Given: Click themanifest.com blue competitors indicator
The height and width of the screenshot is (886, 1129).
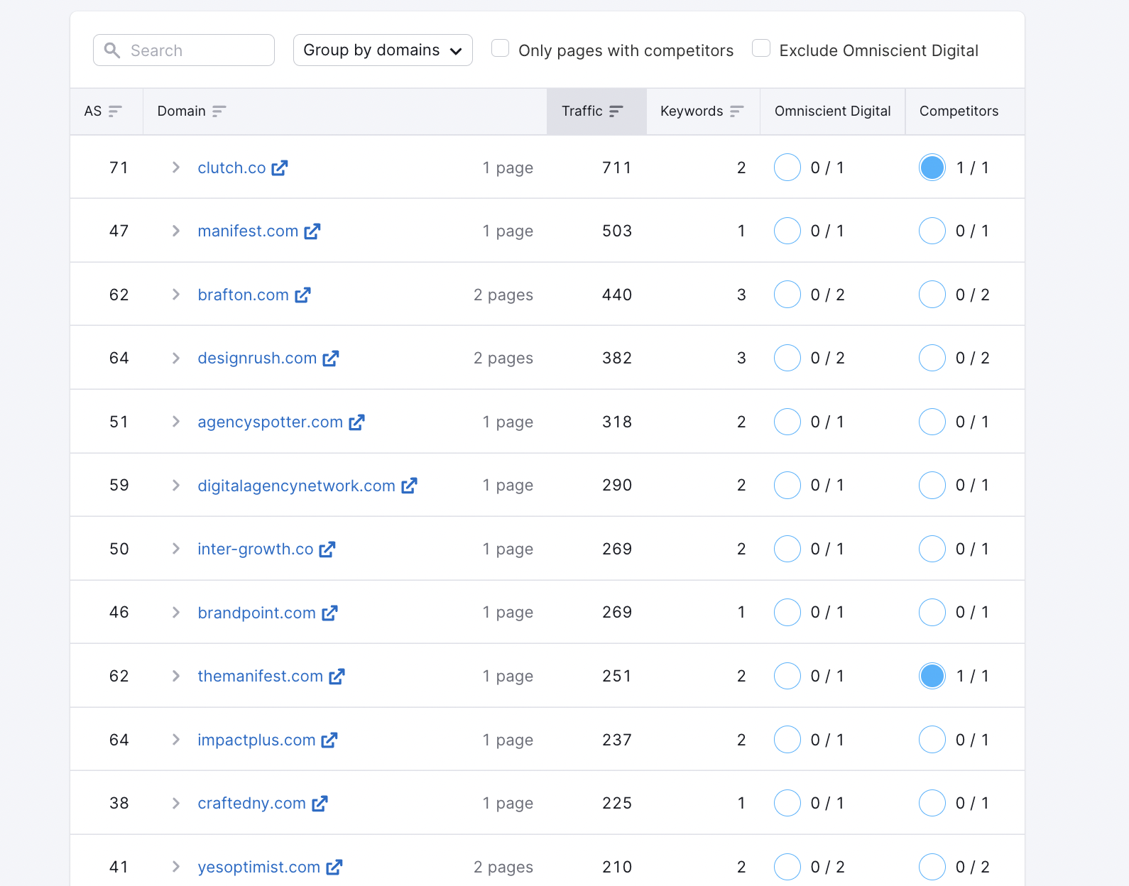Looking at the screenshot, I should 932,676.
